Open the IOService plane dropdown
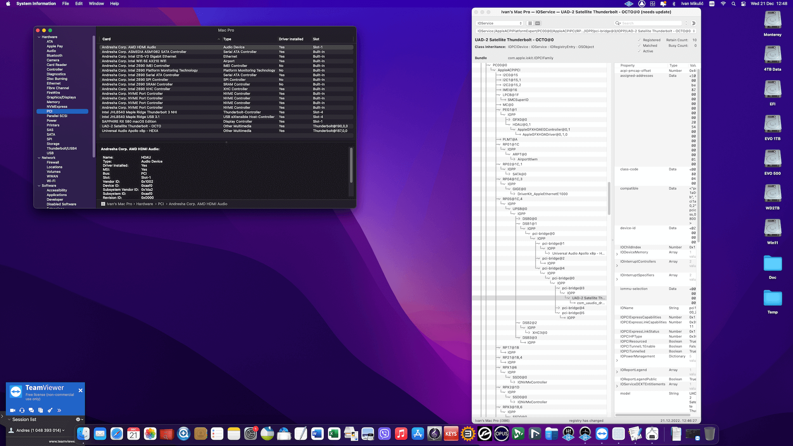The height and width of the screenshot is (446, 793). pos(499,23)
